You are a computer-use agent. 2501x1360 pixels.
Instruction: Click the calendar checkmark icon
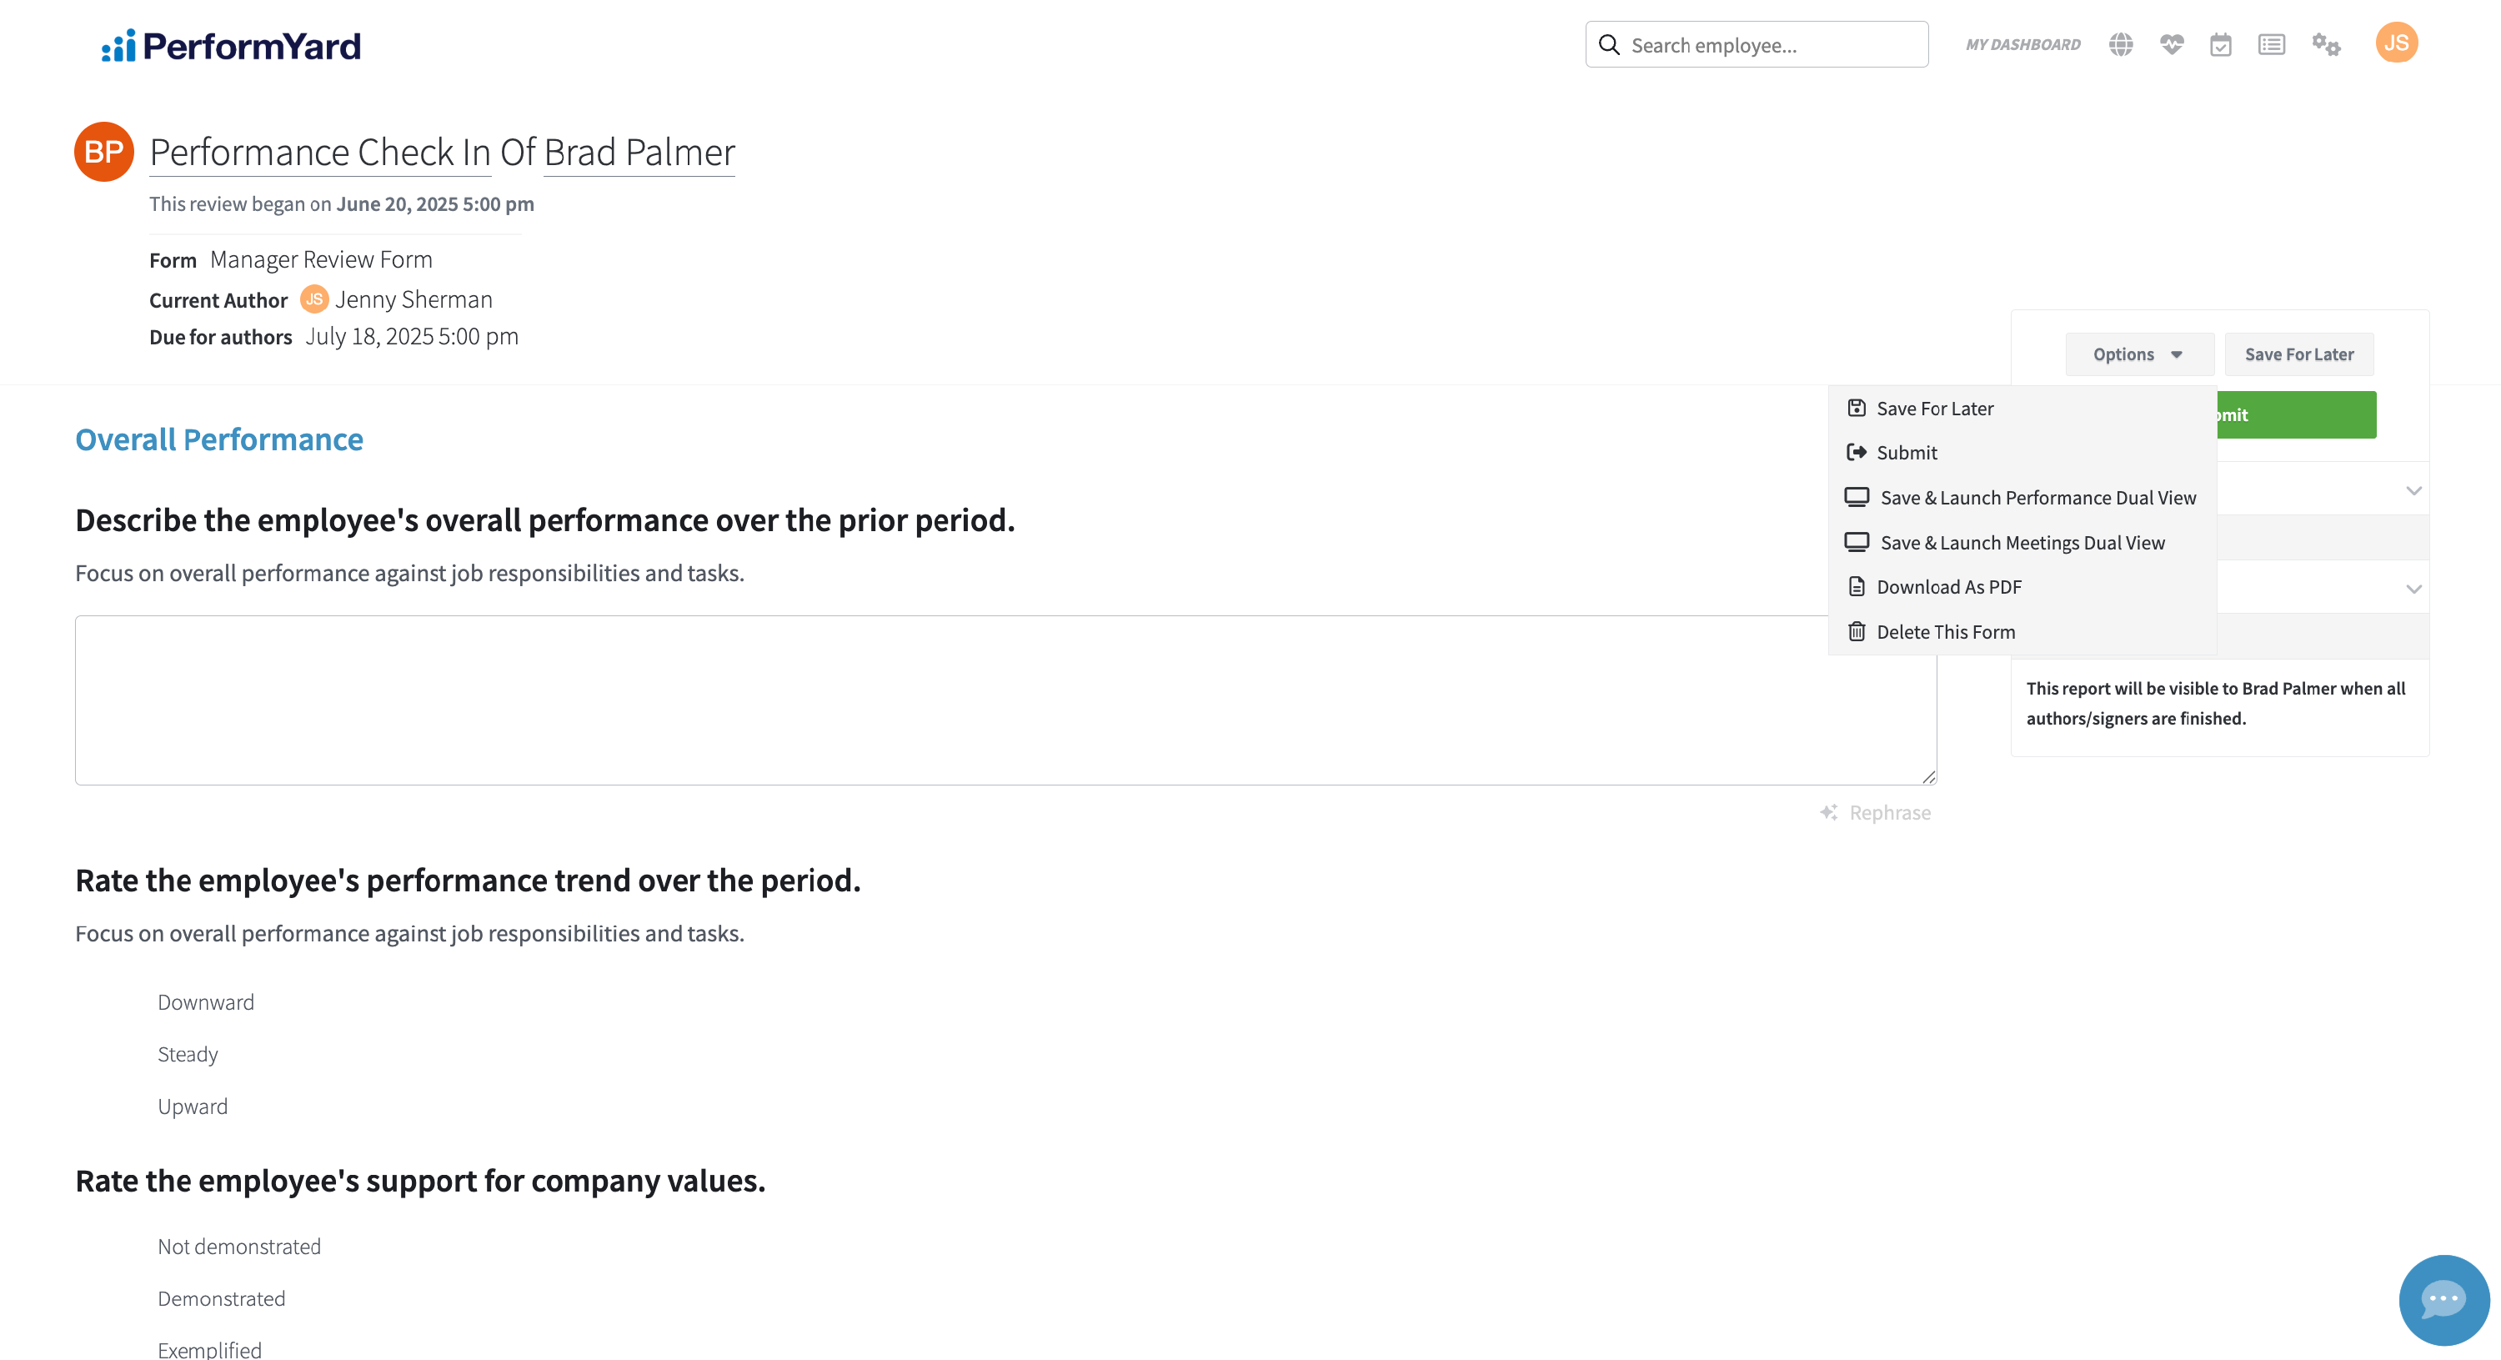[x=2220, y=45]
